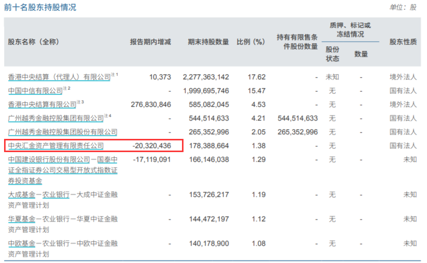Open 中央汇金资产管理有限责任公司 link
This screenshot has width=427, height=263.
(x=56, y=146)
